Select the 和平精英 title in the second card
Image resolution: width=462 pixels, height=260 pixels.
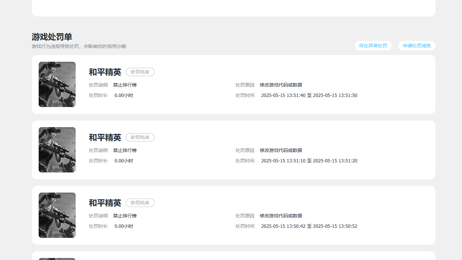105,138
